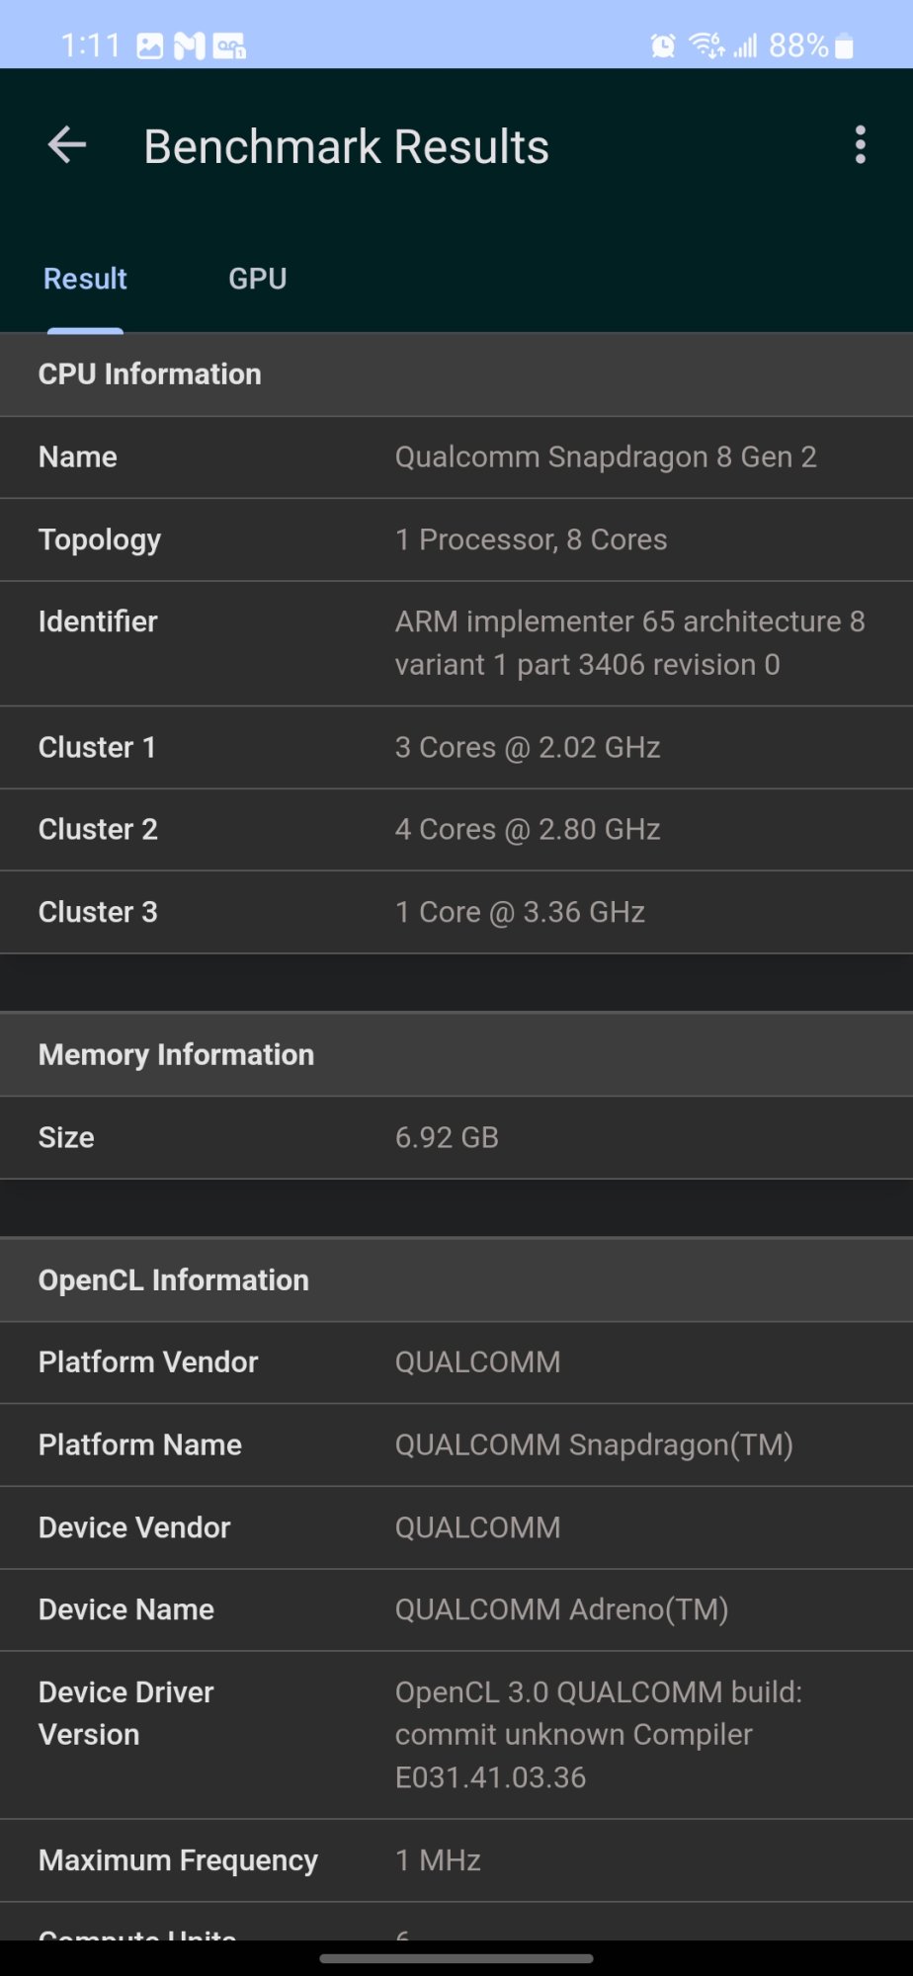Tap the cellular signal bars icon
Viewport: 913px width, 1976px height.
pos(745,45)
